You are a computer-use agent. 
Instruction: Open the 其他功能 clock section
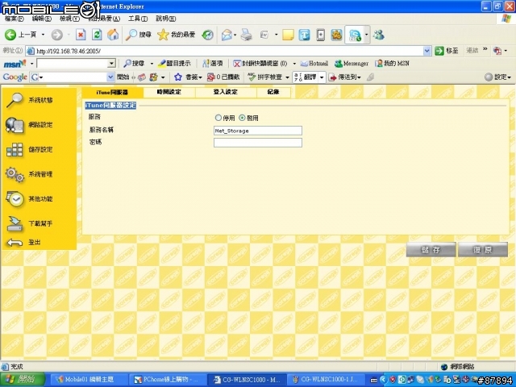point(29,199)
